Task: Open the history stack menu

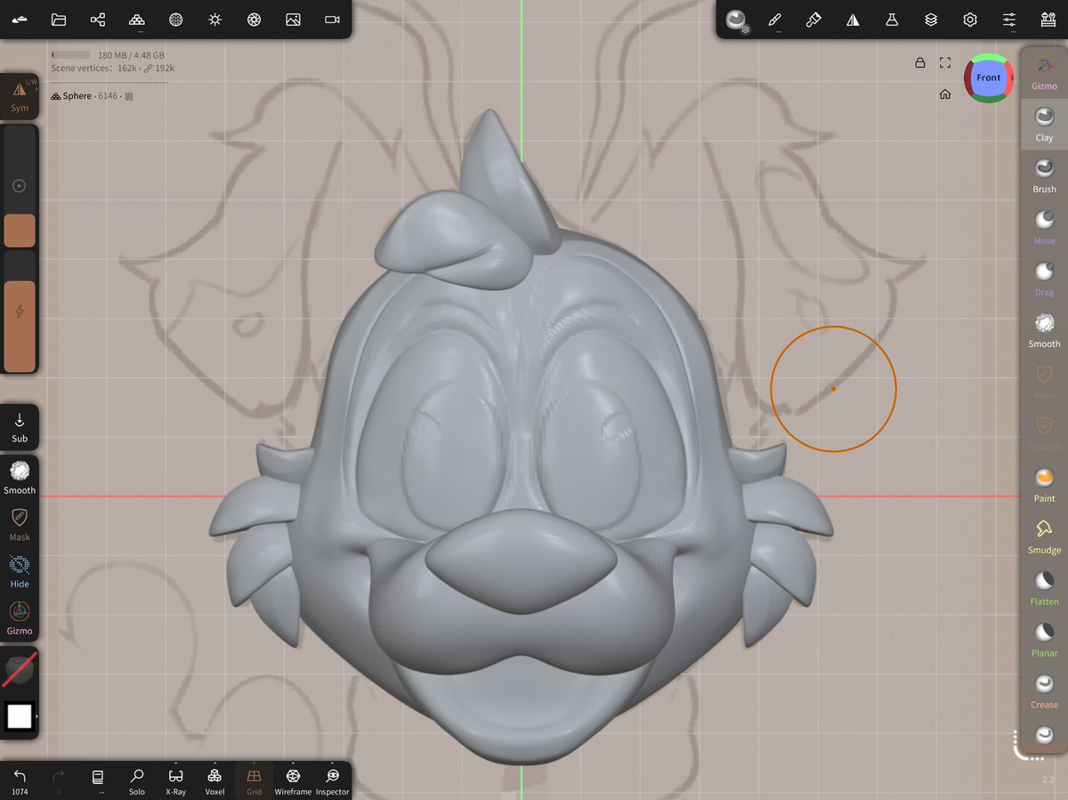Action: [1048, 19]
